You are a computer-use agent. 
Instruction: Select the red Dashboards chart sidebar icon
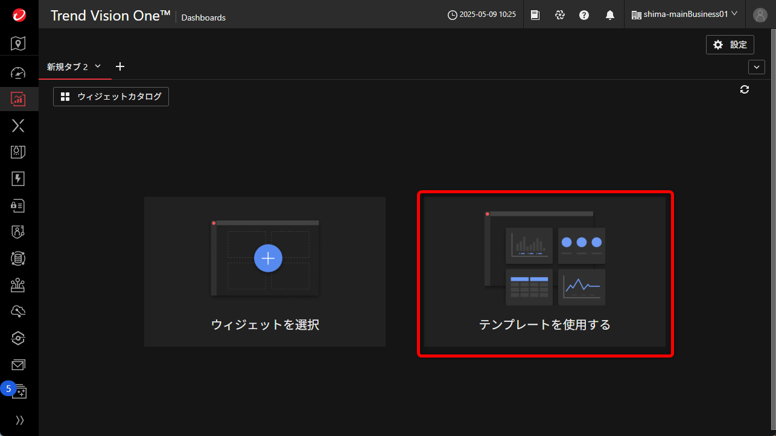[18, 98]
